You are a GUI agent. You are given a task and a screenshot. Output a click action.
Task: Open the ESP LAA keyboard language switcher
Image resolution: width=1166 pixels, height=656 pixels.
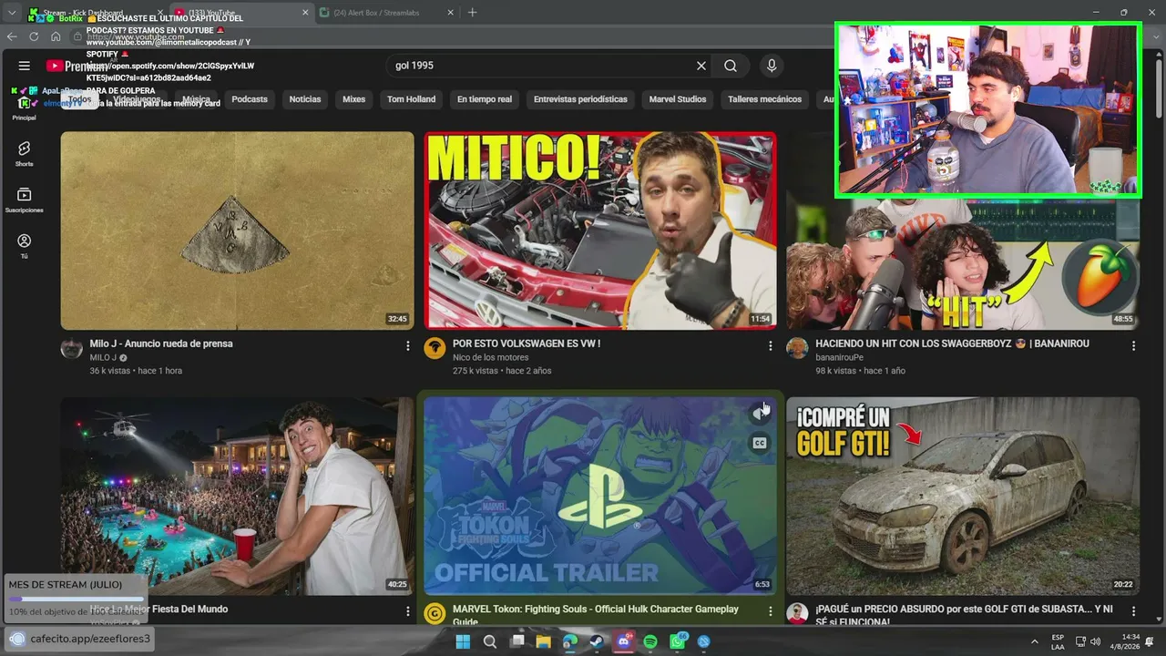coord(1058,641)
